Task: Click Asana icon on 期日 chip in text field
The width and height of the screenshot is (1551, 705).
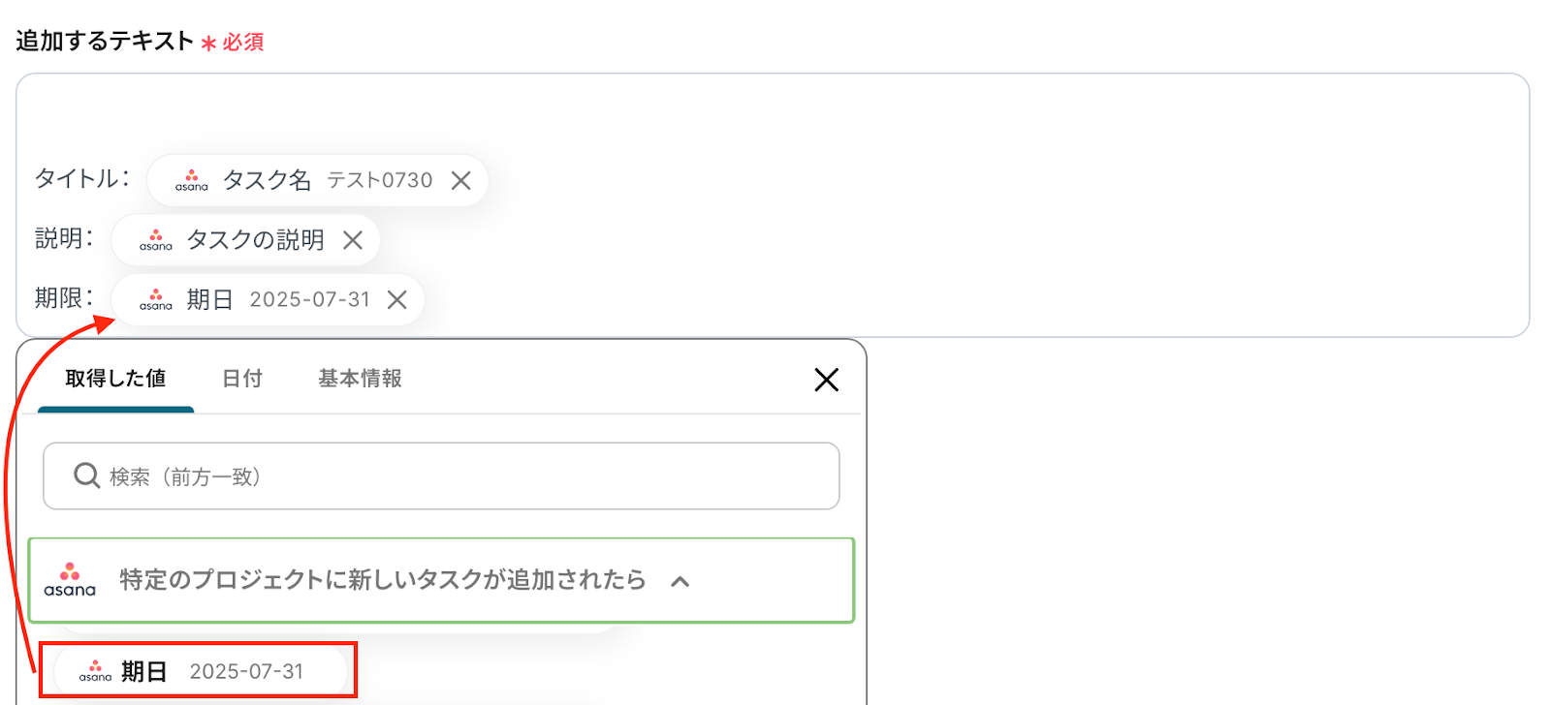Action: point(156,300)
